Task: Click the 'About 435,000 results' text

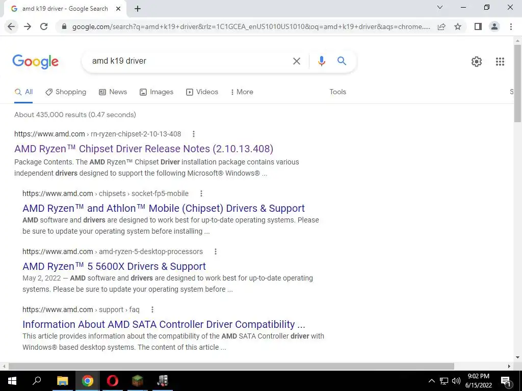Action: 75,115
